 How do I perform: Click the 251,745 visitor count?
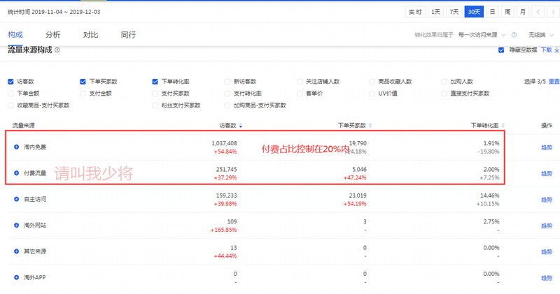point(226,169)
